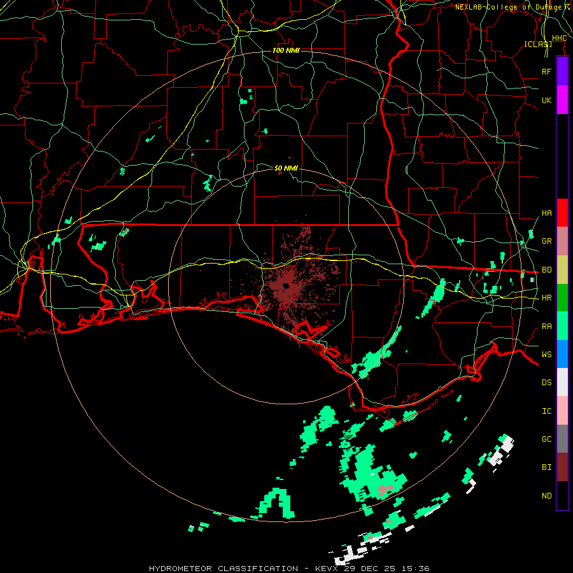This screenshot has width=573, height=573.
Task: Click the HHC product code text
Action: (559, 38)
